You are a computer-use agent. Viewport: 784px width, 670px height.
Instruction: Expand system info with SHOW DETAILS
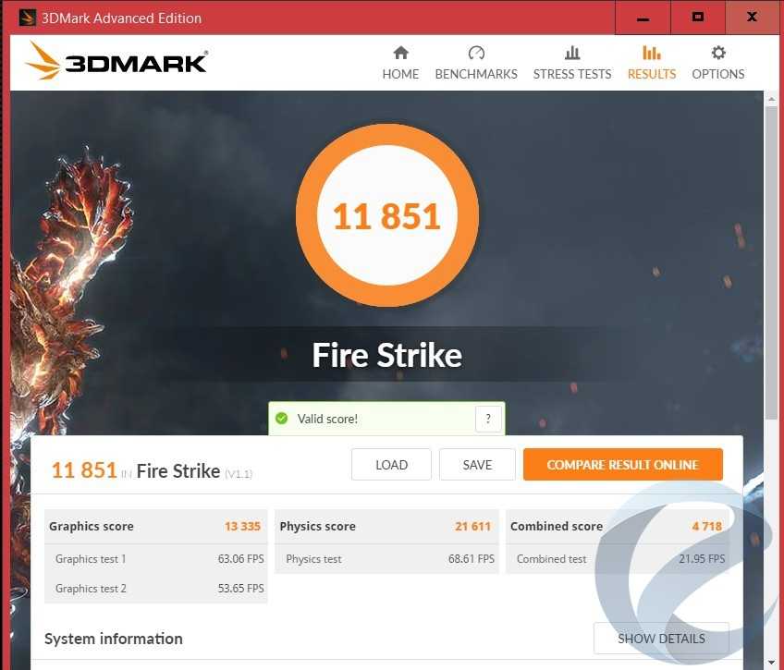click(661, 639)
